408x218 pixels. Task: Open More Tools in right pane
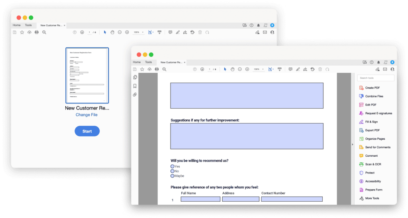pos(369,198)
